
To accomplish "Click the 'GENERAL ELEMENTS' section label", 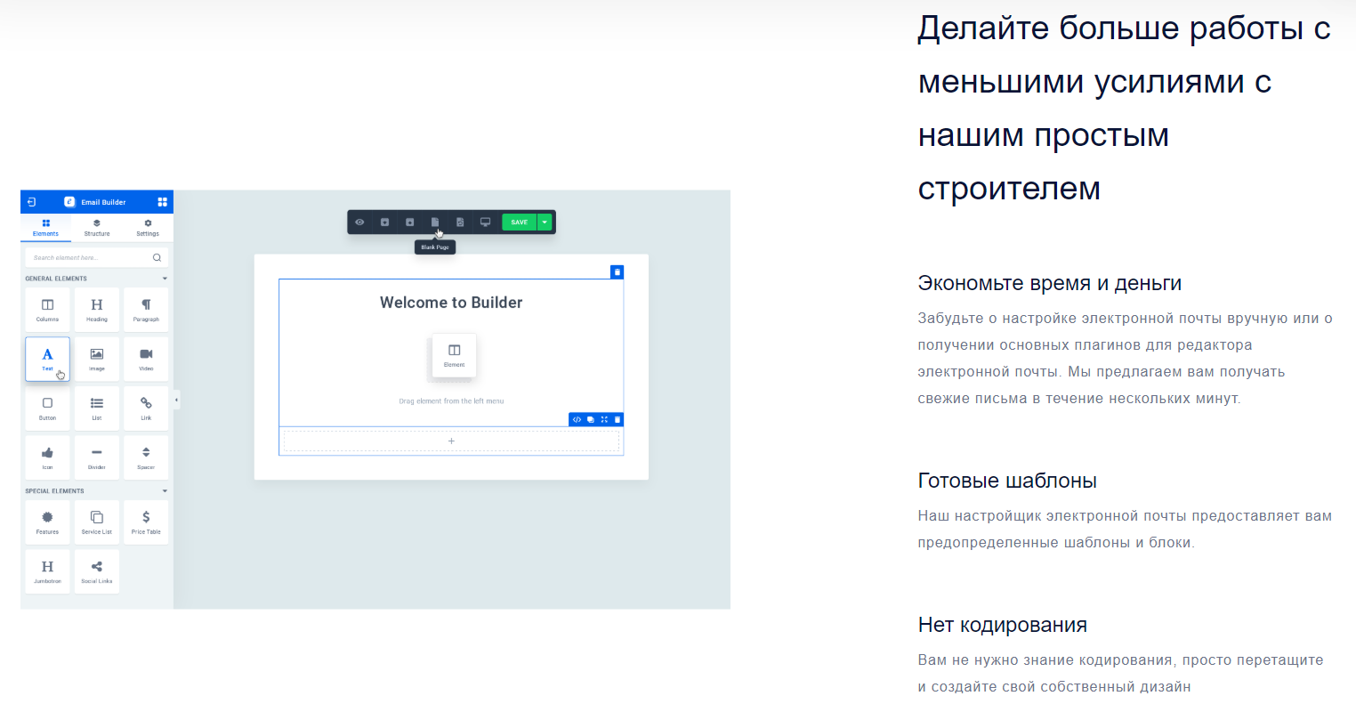I will [56, 279].
